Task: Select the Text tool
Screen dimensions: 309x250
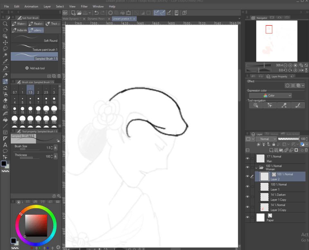Action: tap(5, 145)
